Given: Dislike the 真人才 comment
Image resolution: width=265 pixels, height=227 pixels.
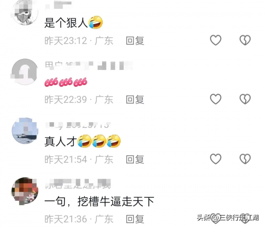Looking at the screenshot, I should click(245, 159).
